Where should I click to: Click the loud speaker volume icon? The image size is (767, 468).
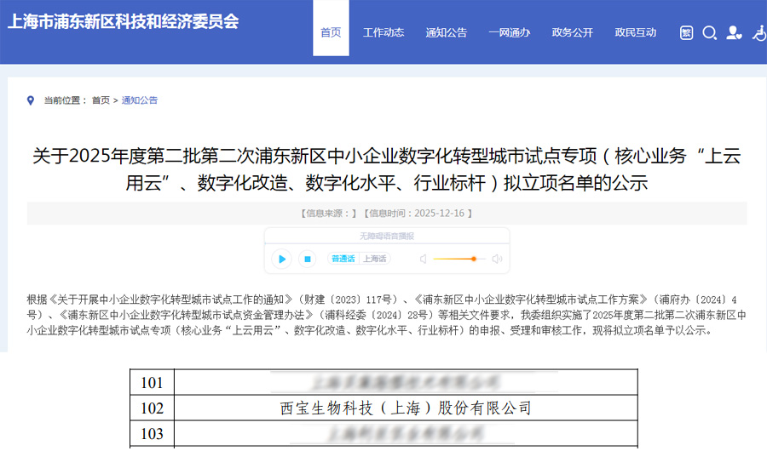(497, 259)
